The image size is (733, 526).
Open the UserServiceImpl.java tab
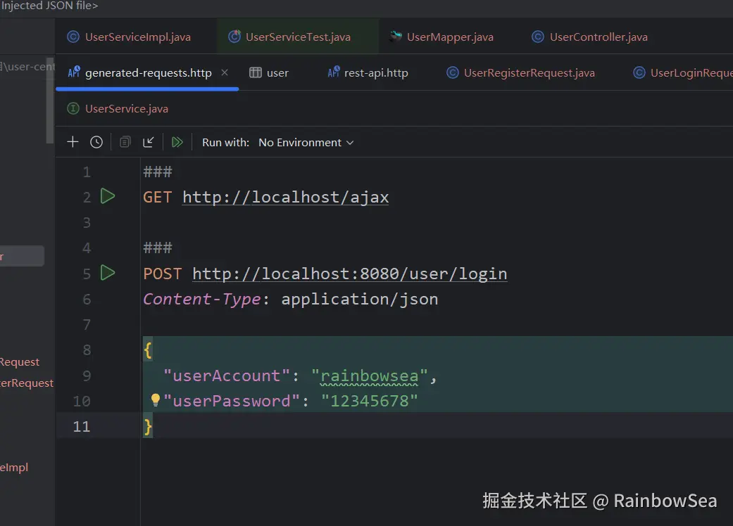tap(129, 37)
